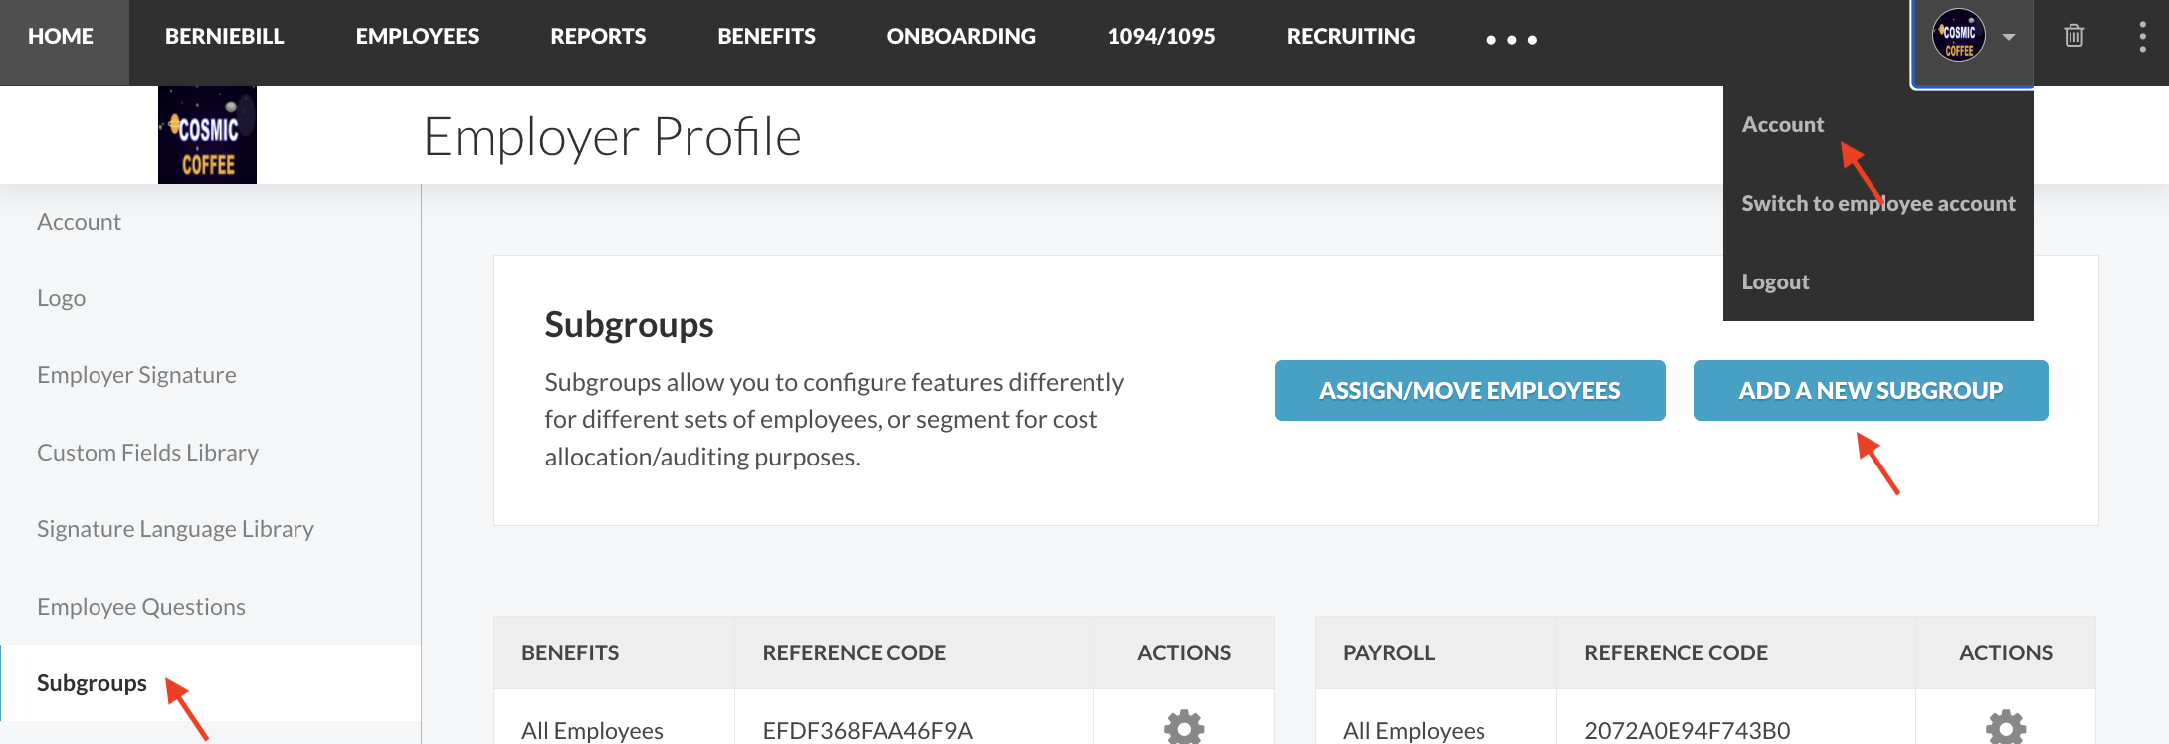Open the Employees navigation tab
This screenshot has width=2169, height=744.
pyautogui.click(x=417, y=36)
